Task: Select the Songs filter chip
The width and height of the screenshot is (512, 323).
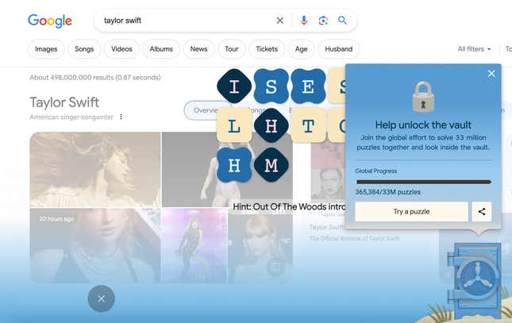Action: click(x=84, y=49)
